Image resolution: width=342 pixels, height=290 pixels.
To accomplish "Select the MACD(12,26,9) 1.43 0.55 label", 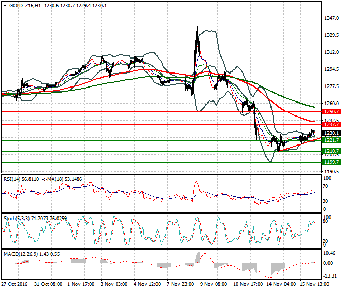I will pos(32,254).
